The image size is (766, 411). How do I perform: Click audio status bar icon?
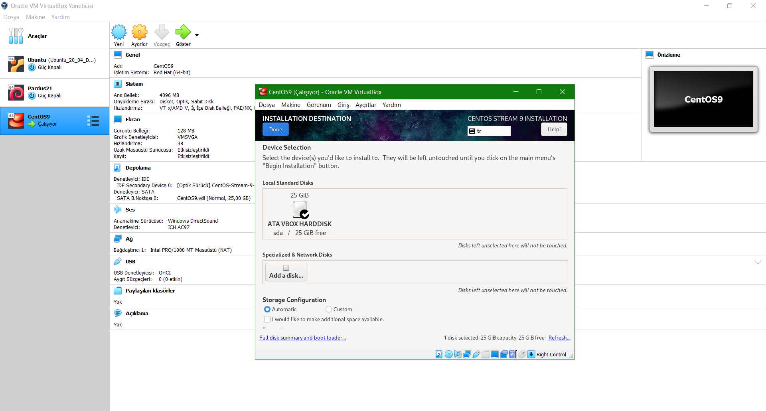(458, 354)
